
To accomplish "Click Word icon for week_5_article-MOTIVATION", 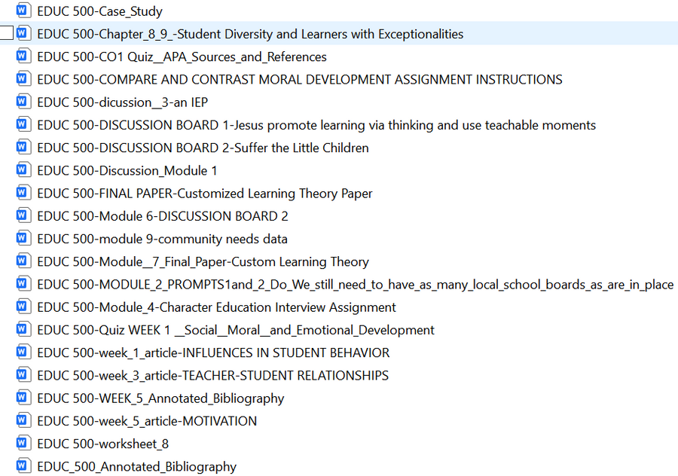I will click(23, 420).
